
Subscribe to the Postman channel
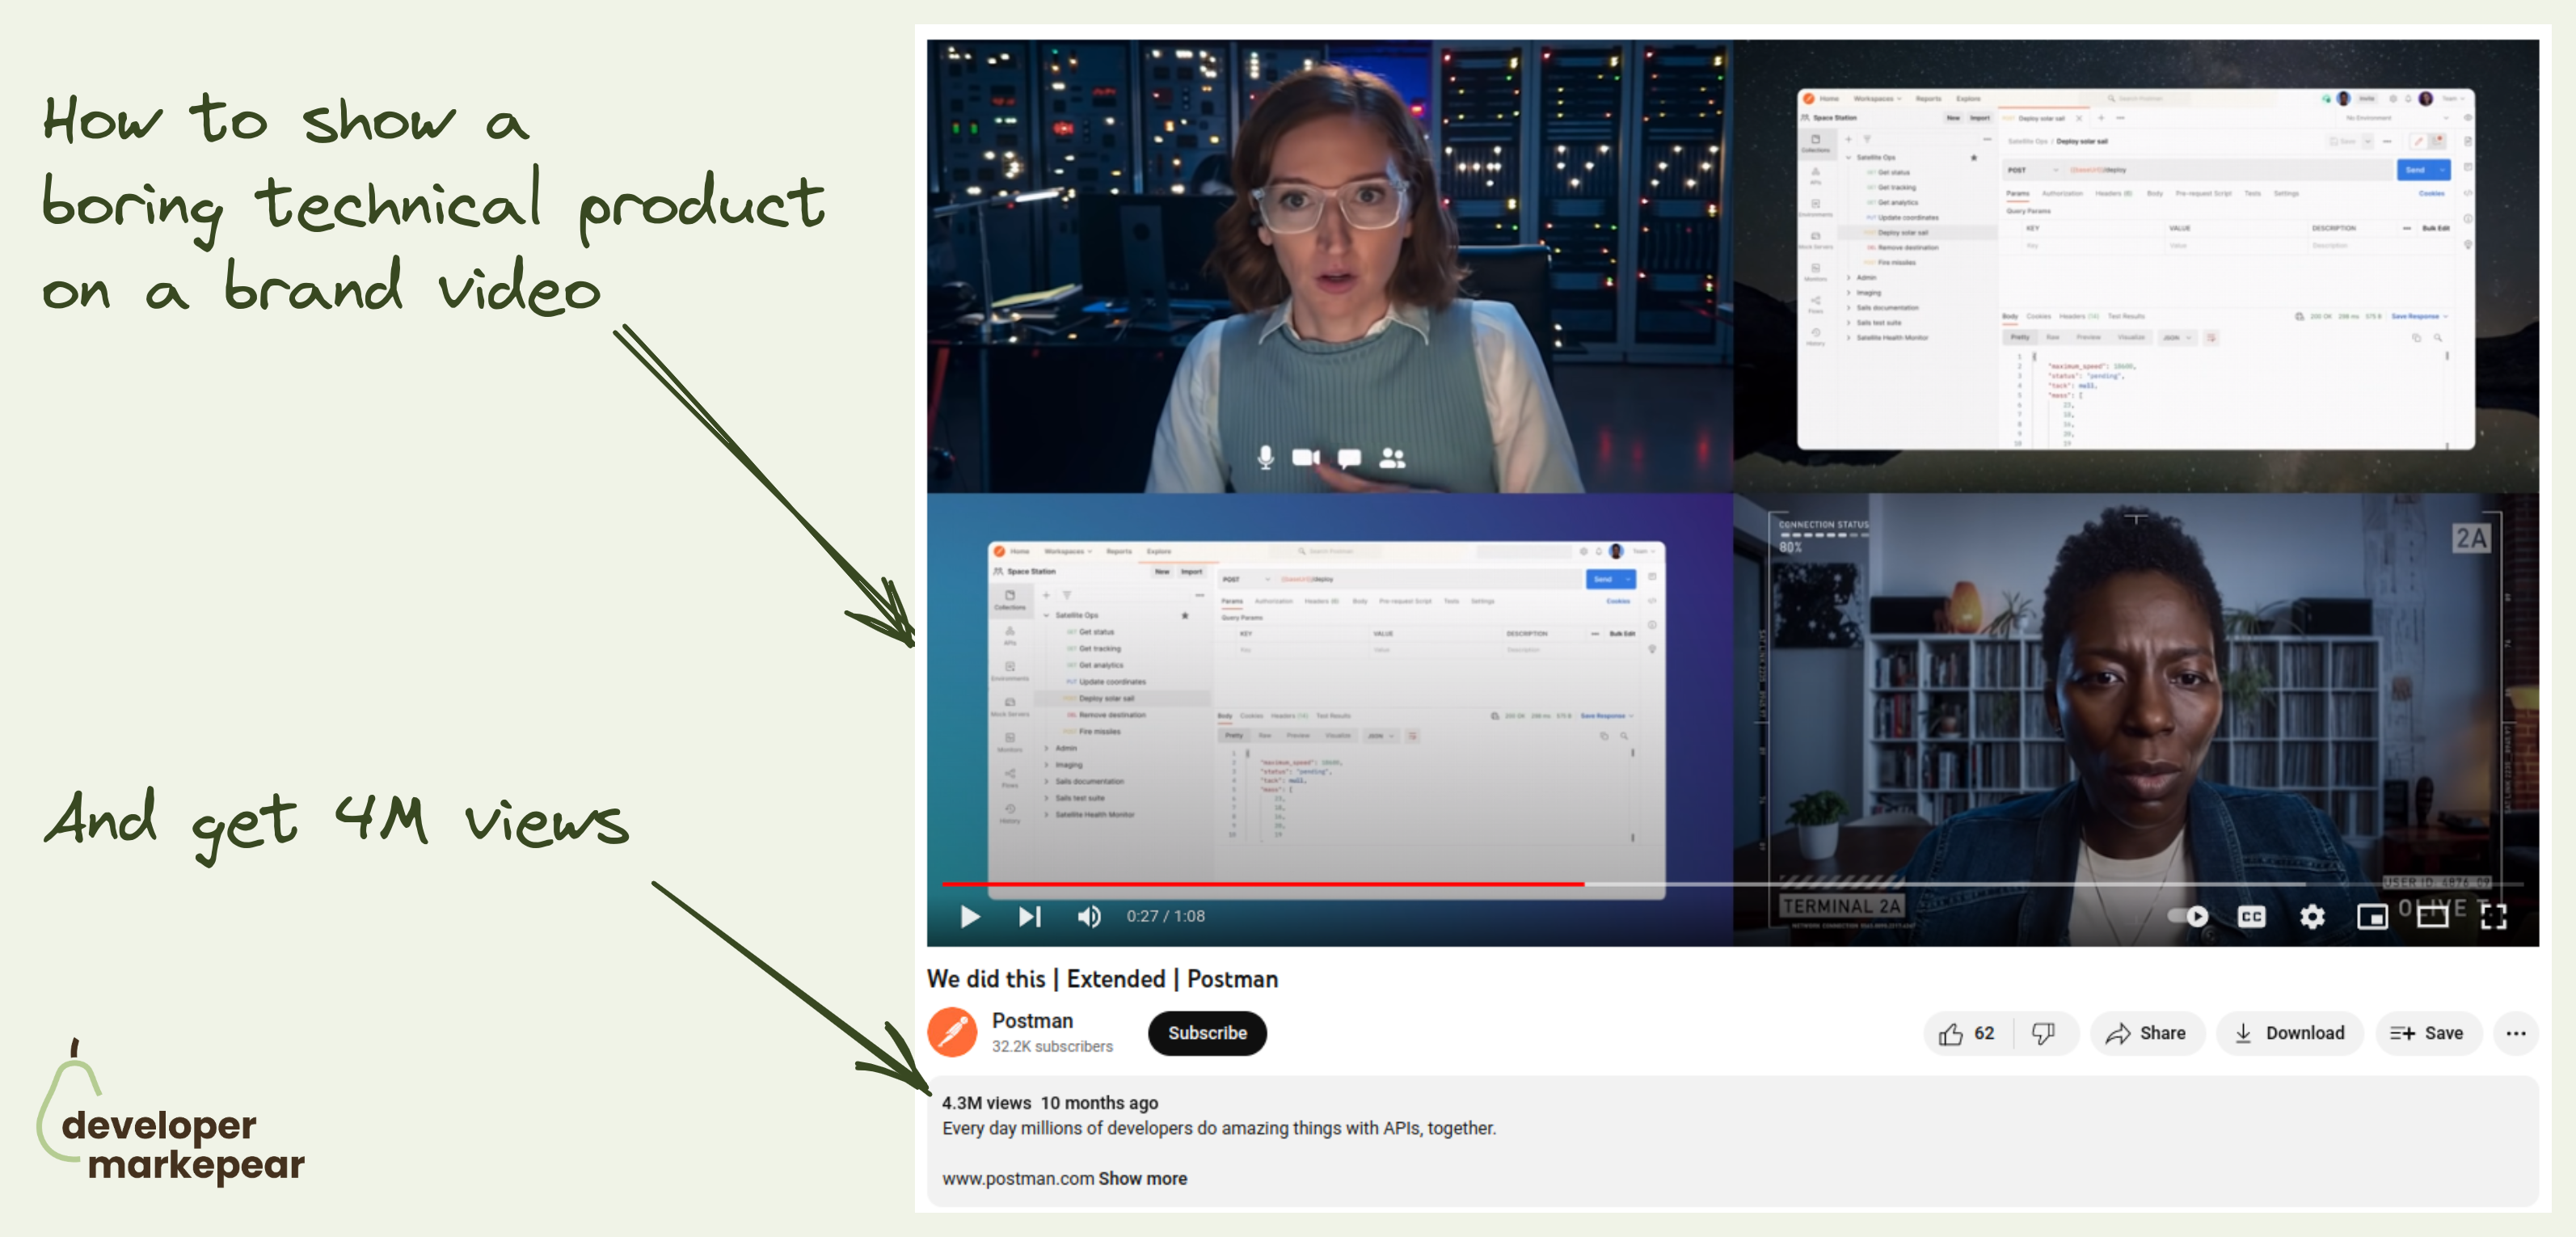click(x=1207, y=1033)
